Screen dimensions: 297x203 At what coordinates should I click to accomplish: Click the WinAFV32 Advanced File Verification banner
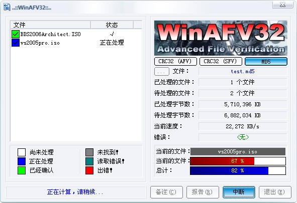pyautogui.click(x=221, y=38)
